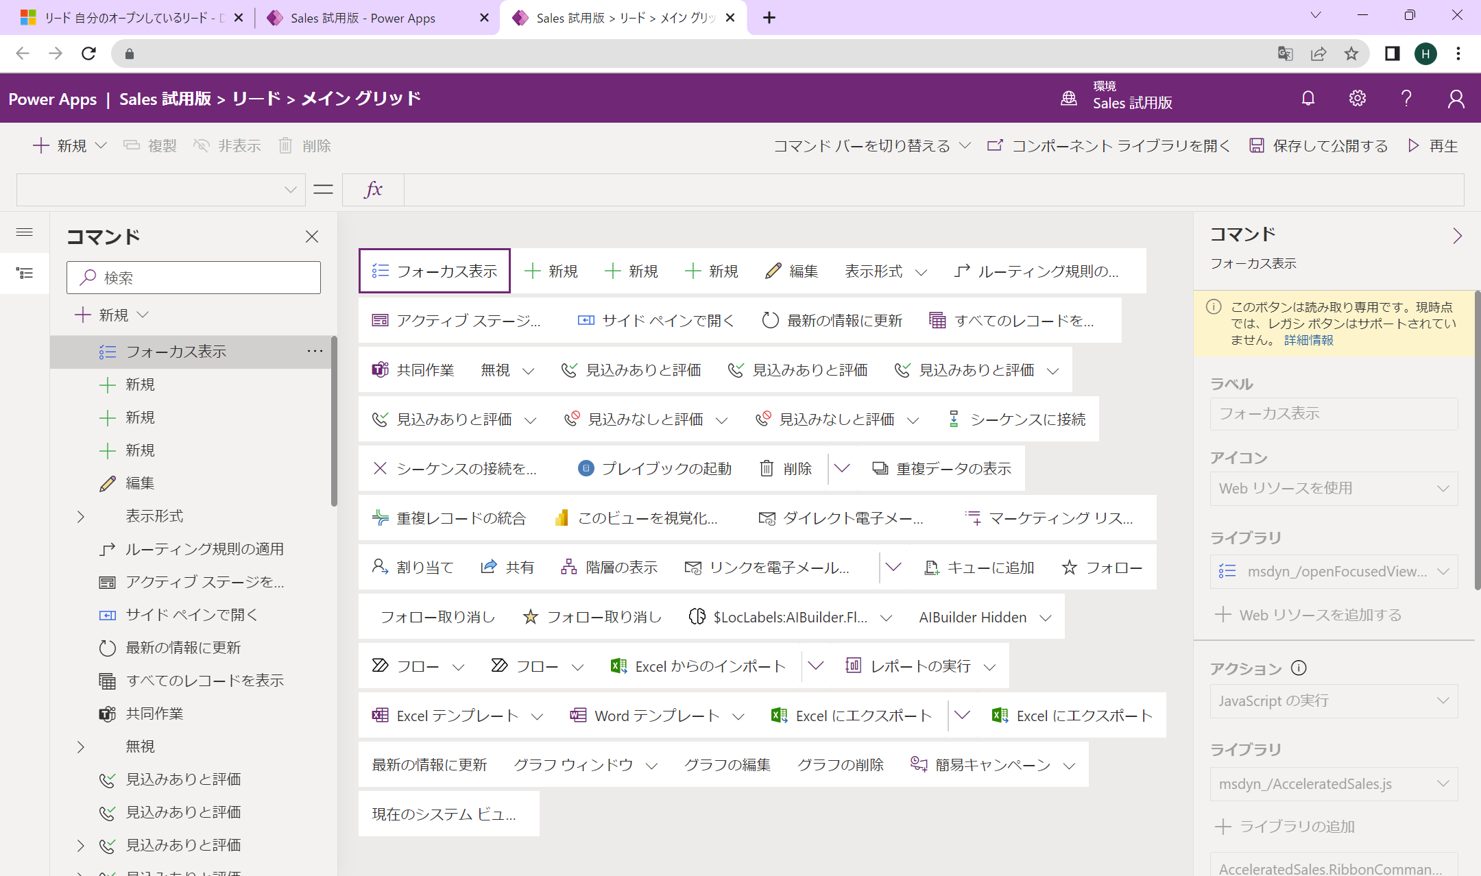
Task: Select the レポートの実行 command
Action: tap(908, 666)
